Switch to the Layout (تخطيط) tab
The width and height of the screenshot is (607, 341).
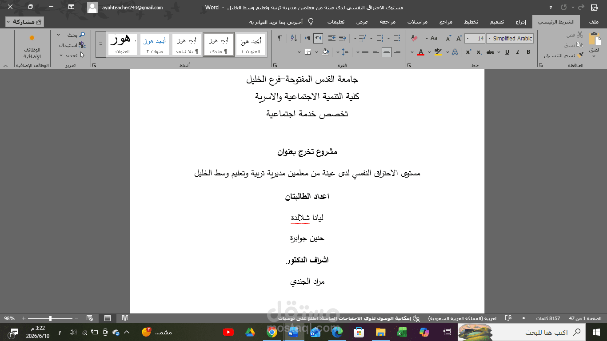(x=471, y=22)
